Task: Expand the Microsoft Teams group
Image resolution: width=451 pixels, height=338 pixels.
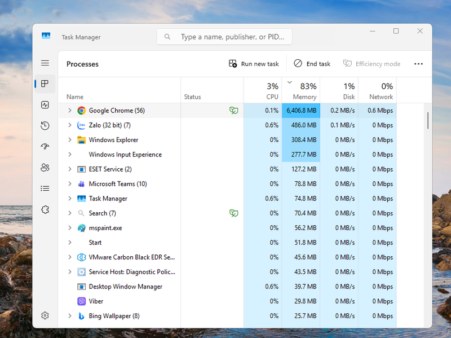Action: [x=69, y=184]
